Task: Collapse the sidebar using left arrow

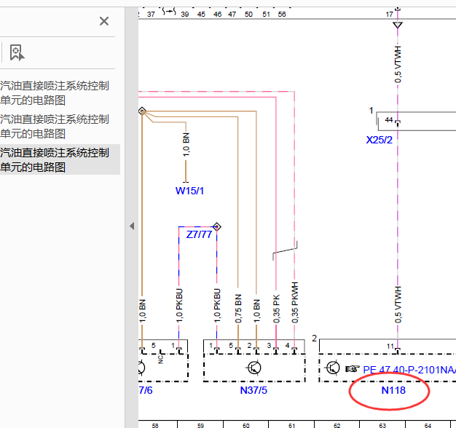Action: tap(132, 226)
